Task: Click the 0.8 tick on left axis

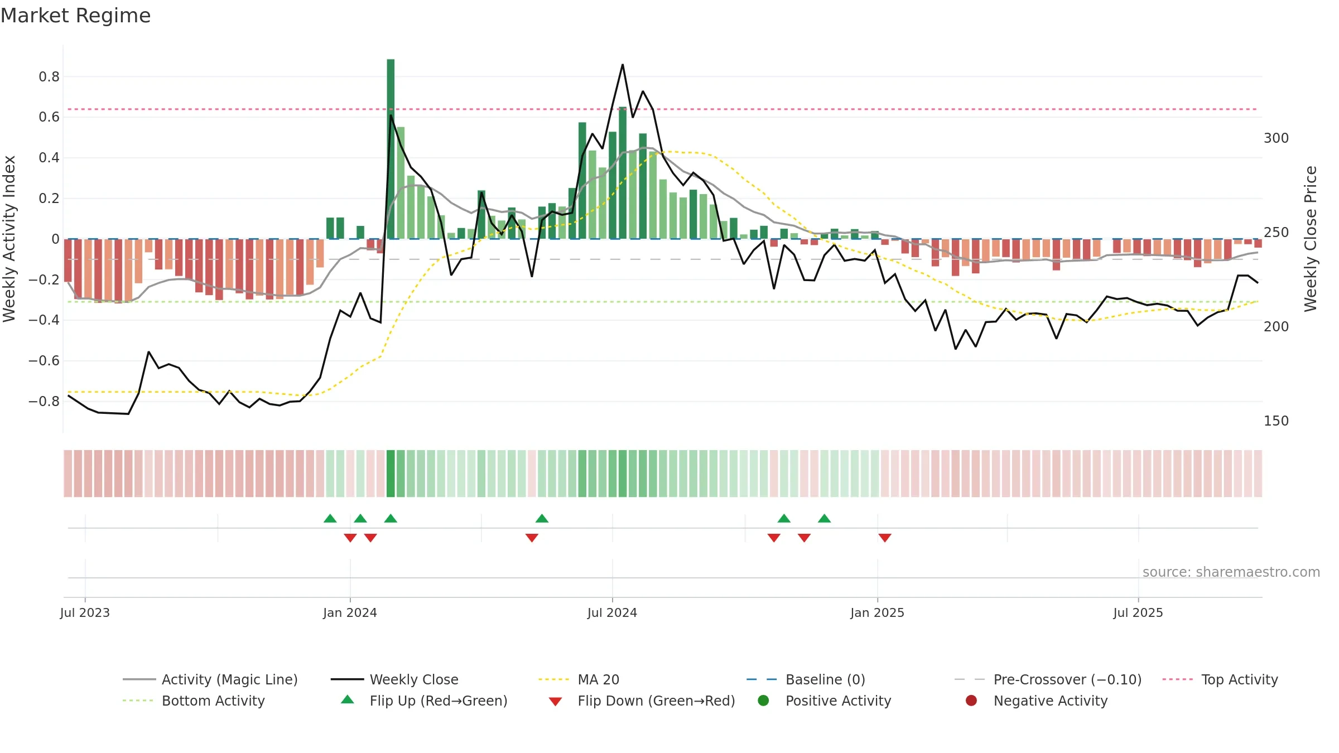Action: 49,76
